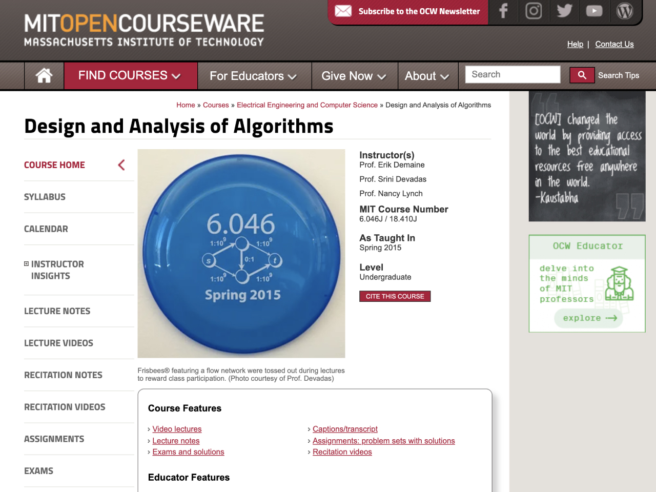The width and height of the screenshot is (656, 492).
Task: Click the 6.046 frisbee course image
Action: click(x=241, y=254)
